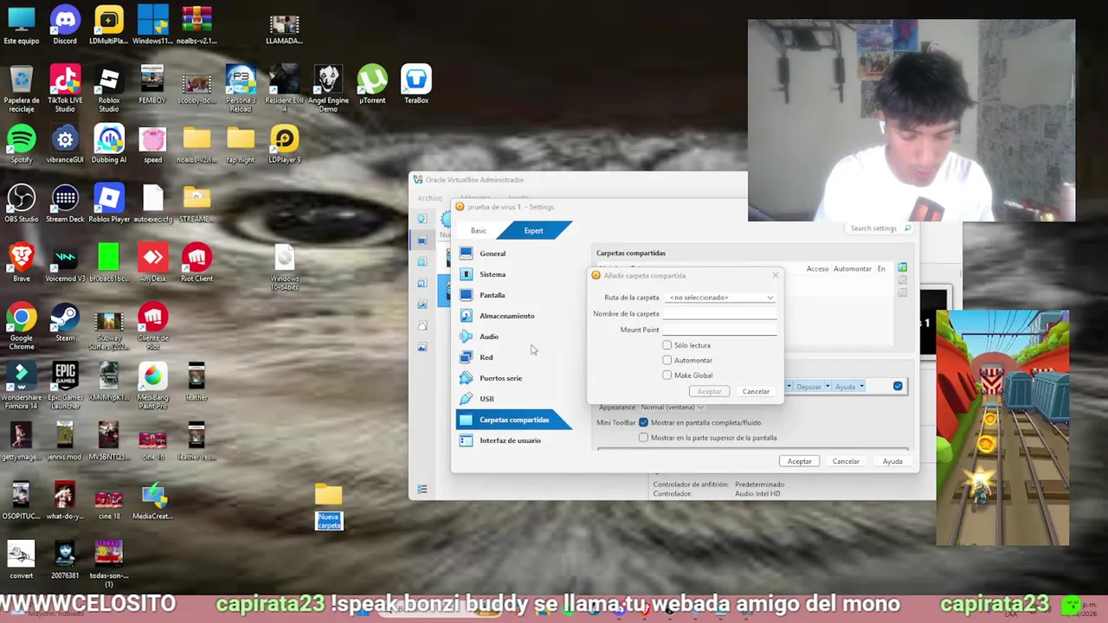Viewport: 1108px width, 623px height.
Task: Click Aceptar at the bottom of the Settings window
Action: tap(799, 461)
